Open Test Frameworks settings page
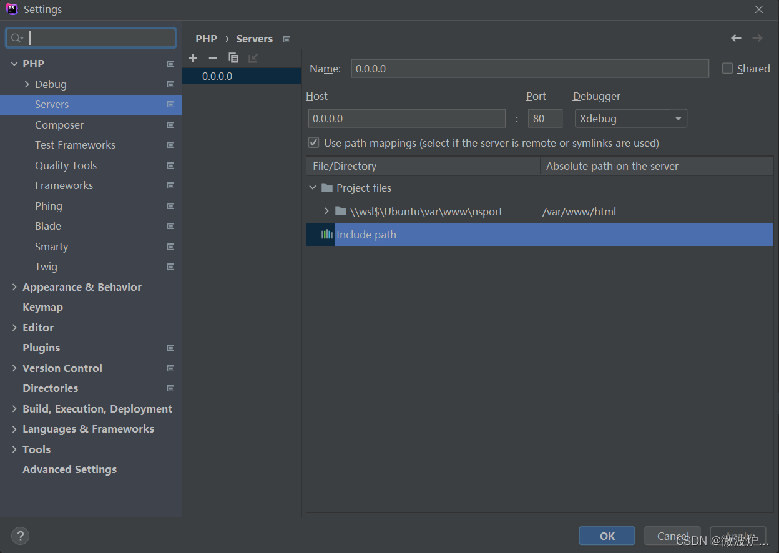This screenshot has height=553, width=779. 75,145
